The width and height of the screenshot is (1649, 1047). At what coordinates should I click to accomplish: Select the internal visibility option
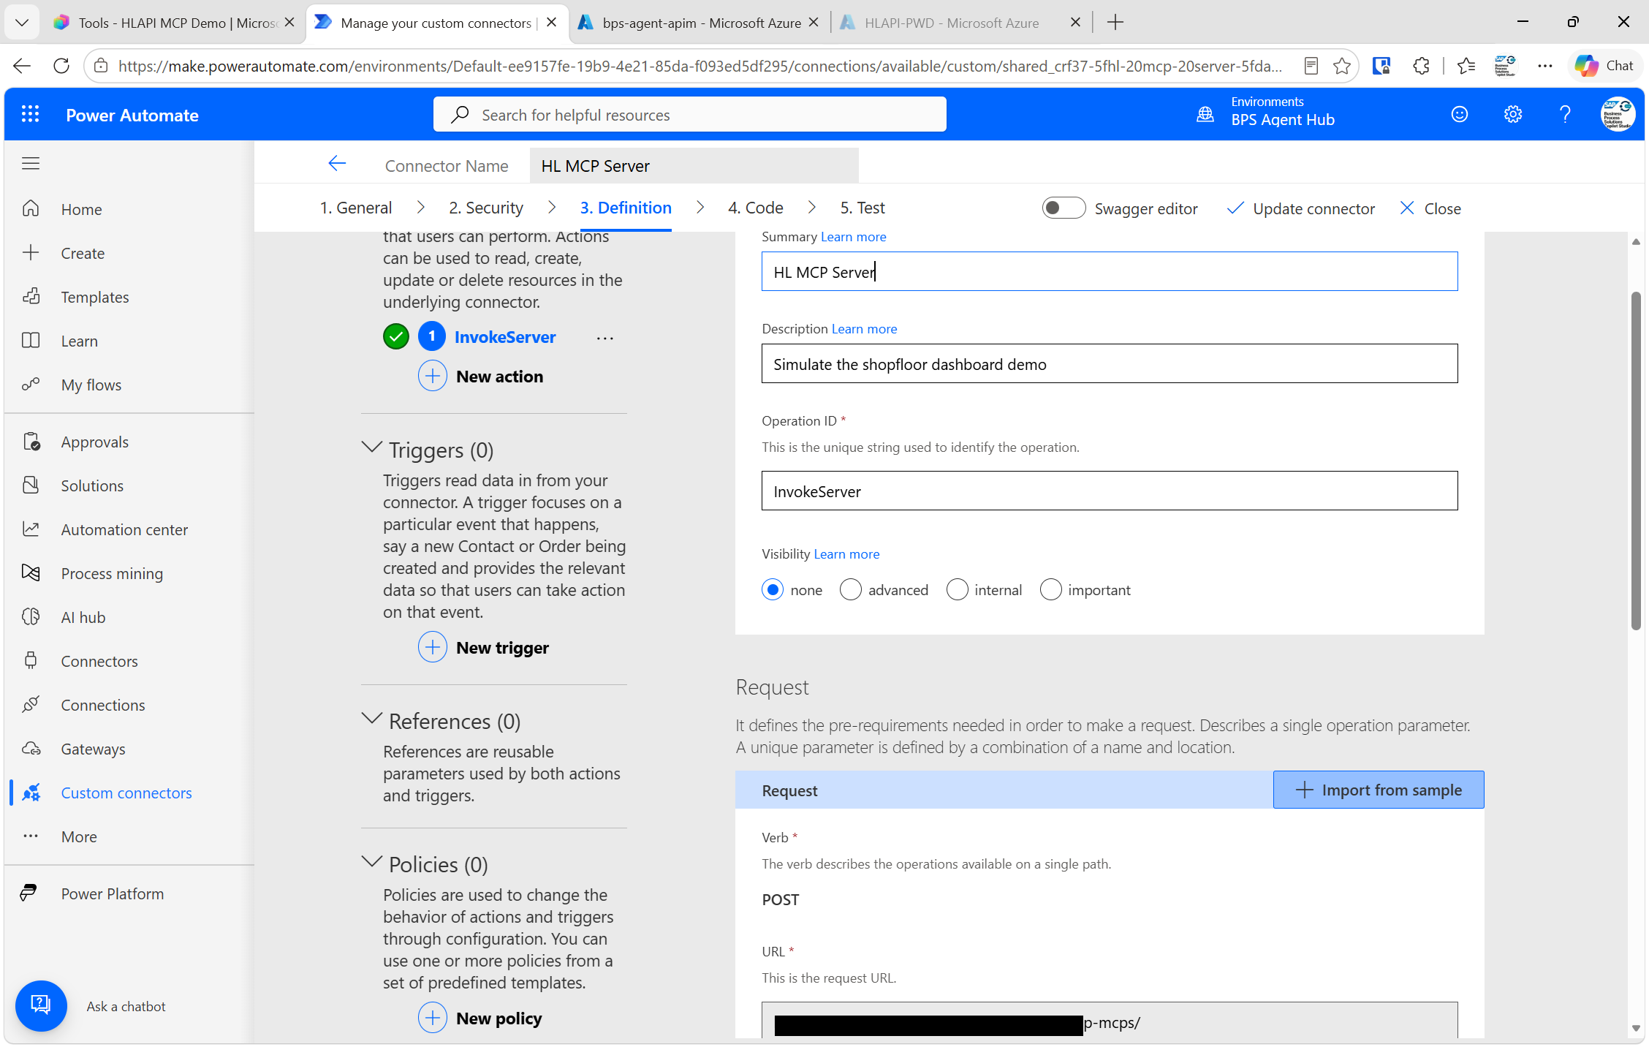958,589
